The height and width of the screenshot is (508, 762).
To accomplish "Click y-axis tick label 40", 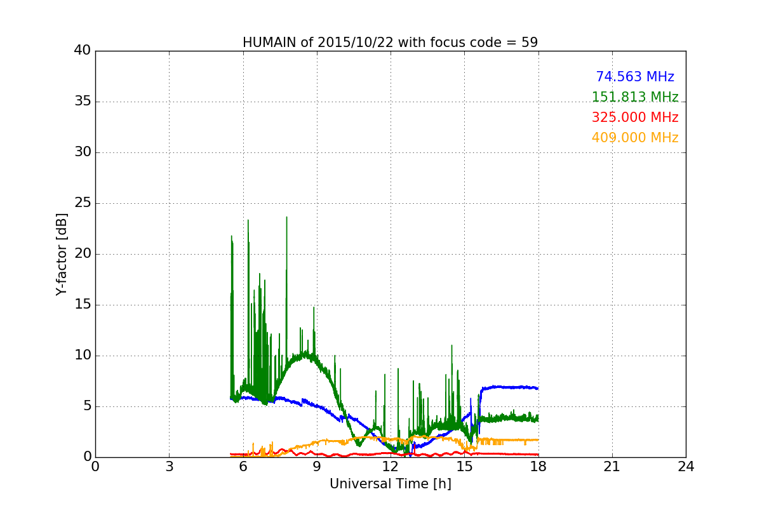I will [82, 51].
